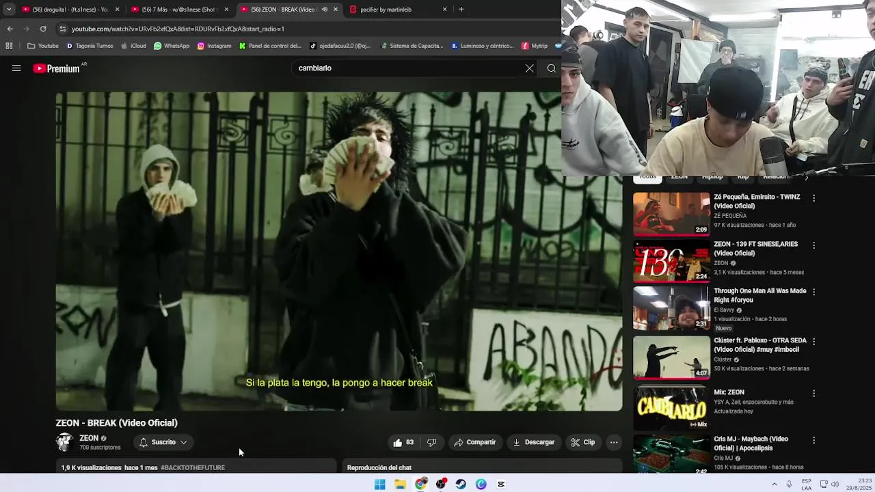Screen dimensions: 875x492
Task: Open the 'Mix: ZEON' playlist thumbnail
Action: pyautogui.click(x=671, y=409)
